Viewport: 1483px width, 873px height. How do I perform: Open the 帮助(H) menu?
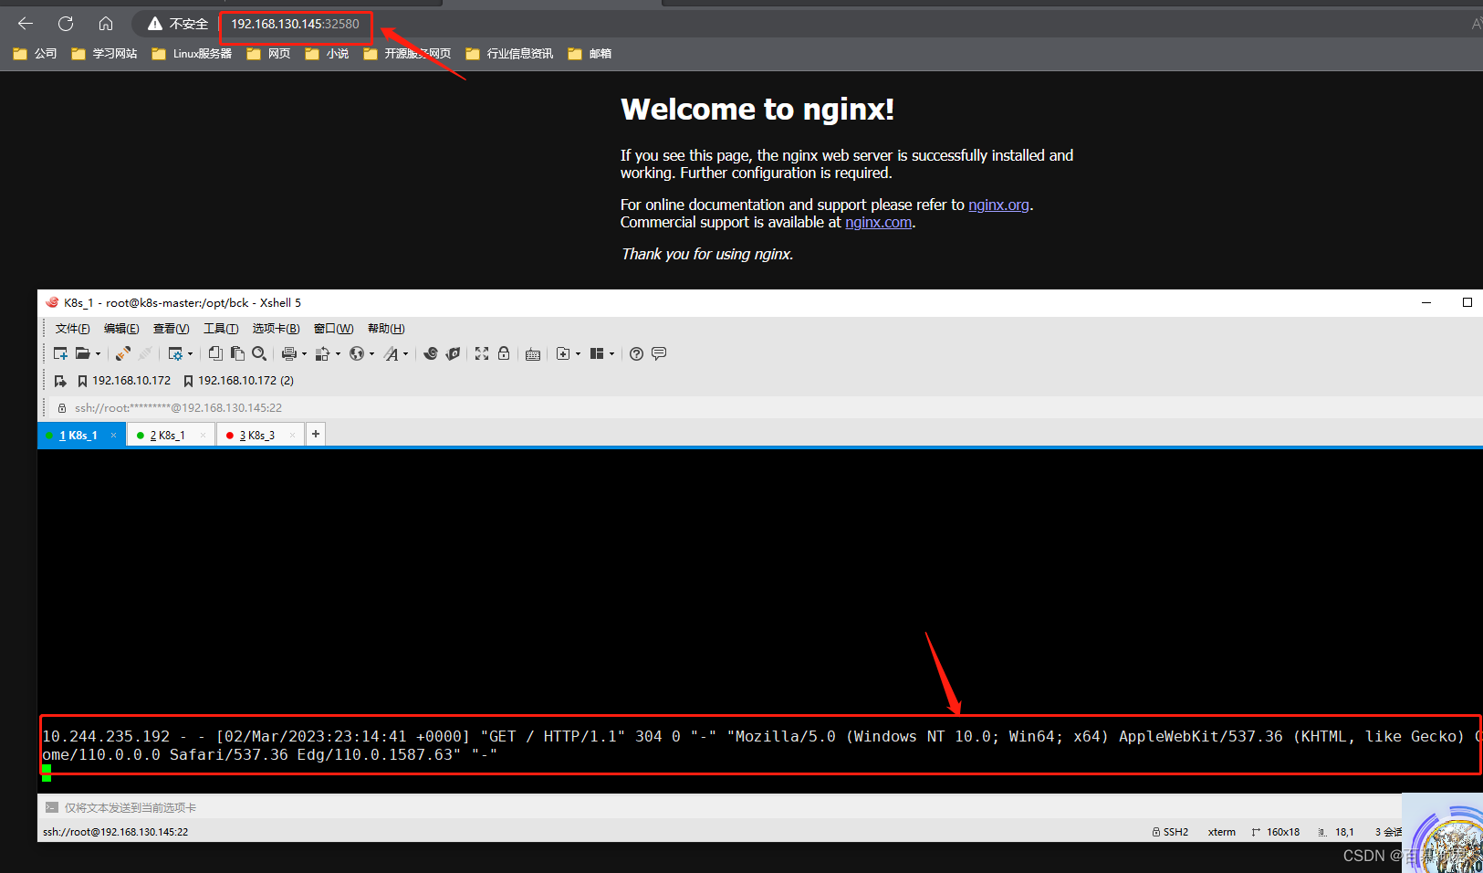coord(386,329)
